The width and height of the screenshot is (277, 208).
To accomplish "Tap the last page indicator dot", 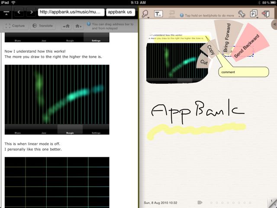I will (250, 203).
